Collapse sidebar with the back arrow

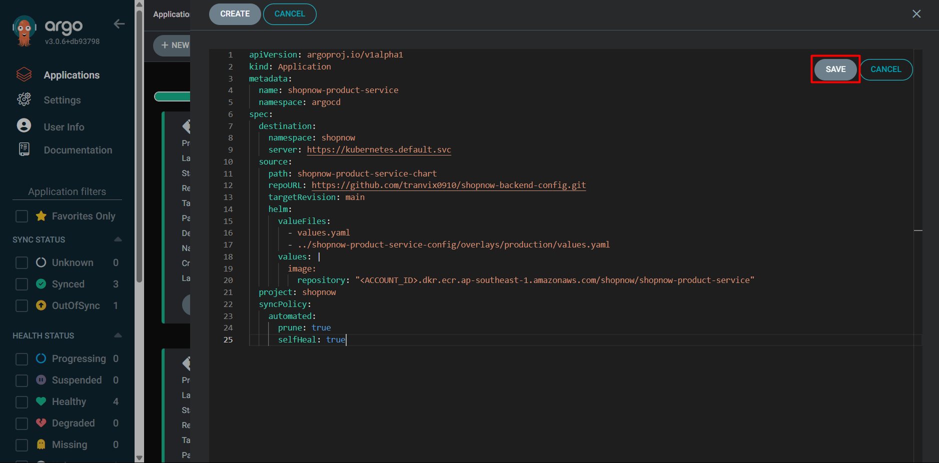119,24
